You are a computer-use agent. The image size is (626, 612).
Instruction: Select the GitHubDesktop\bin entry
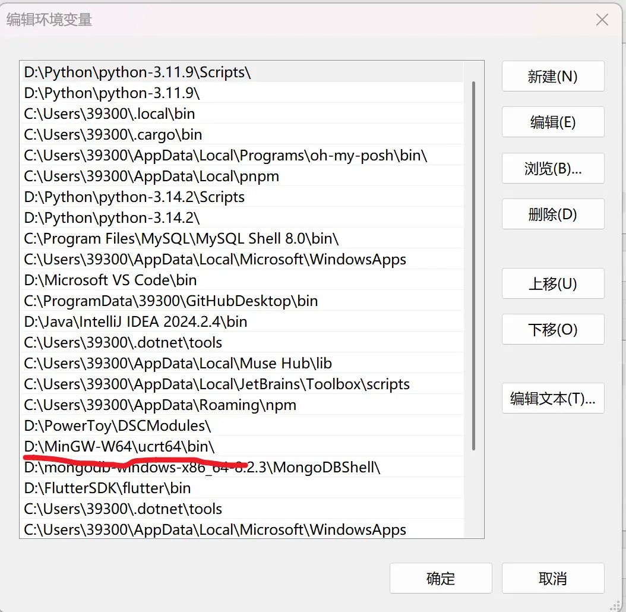click(243, 301)
